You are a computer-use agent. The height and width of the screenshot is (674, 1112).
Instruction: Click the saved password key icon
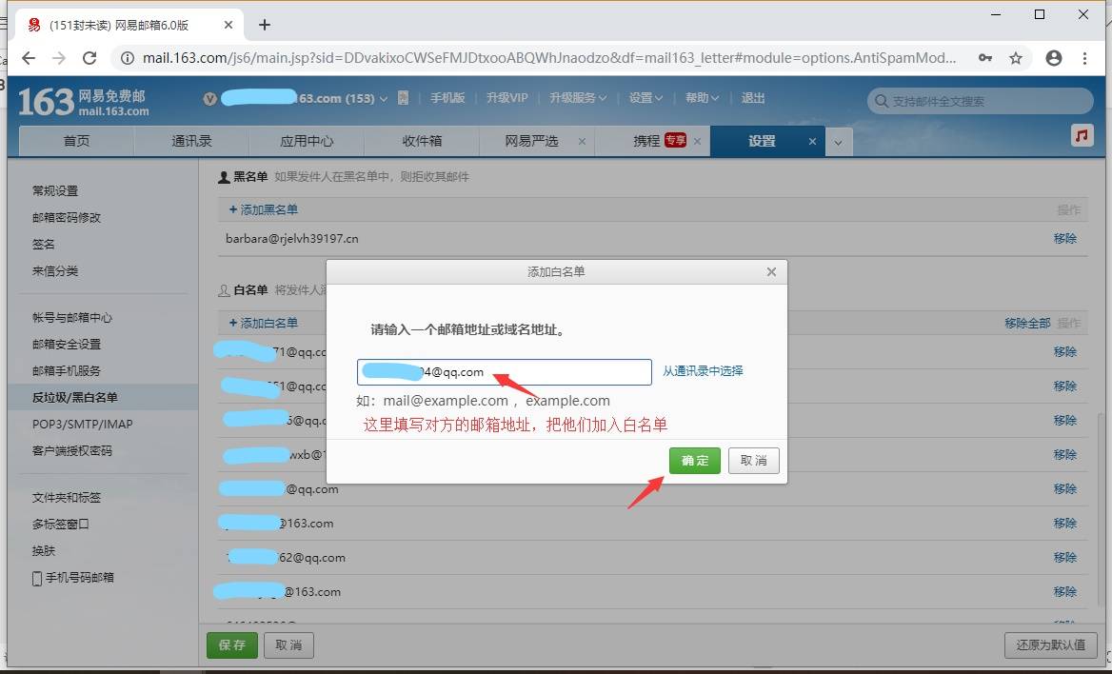pyautogui.click(x=985, y=58)
